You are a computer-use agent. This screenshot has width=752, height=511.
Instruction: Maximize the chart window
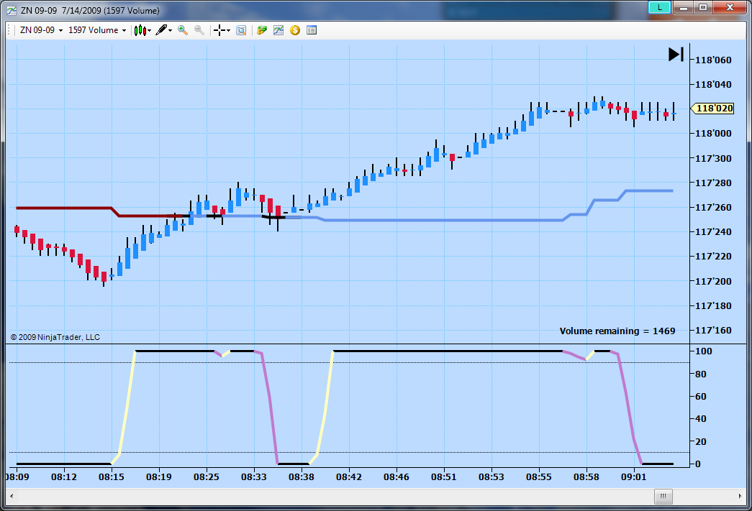coord(703,7)
